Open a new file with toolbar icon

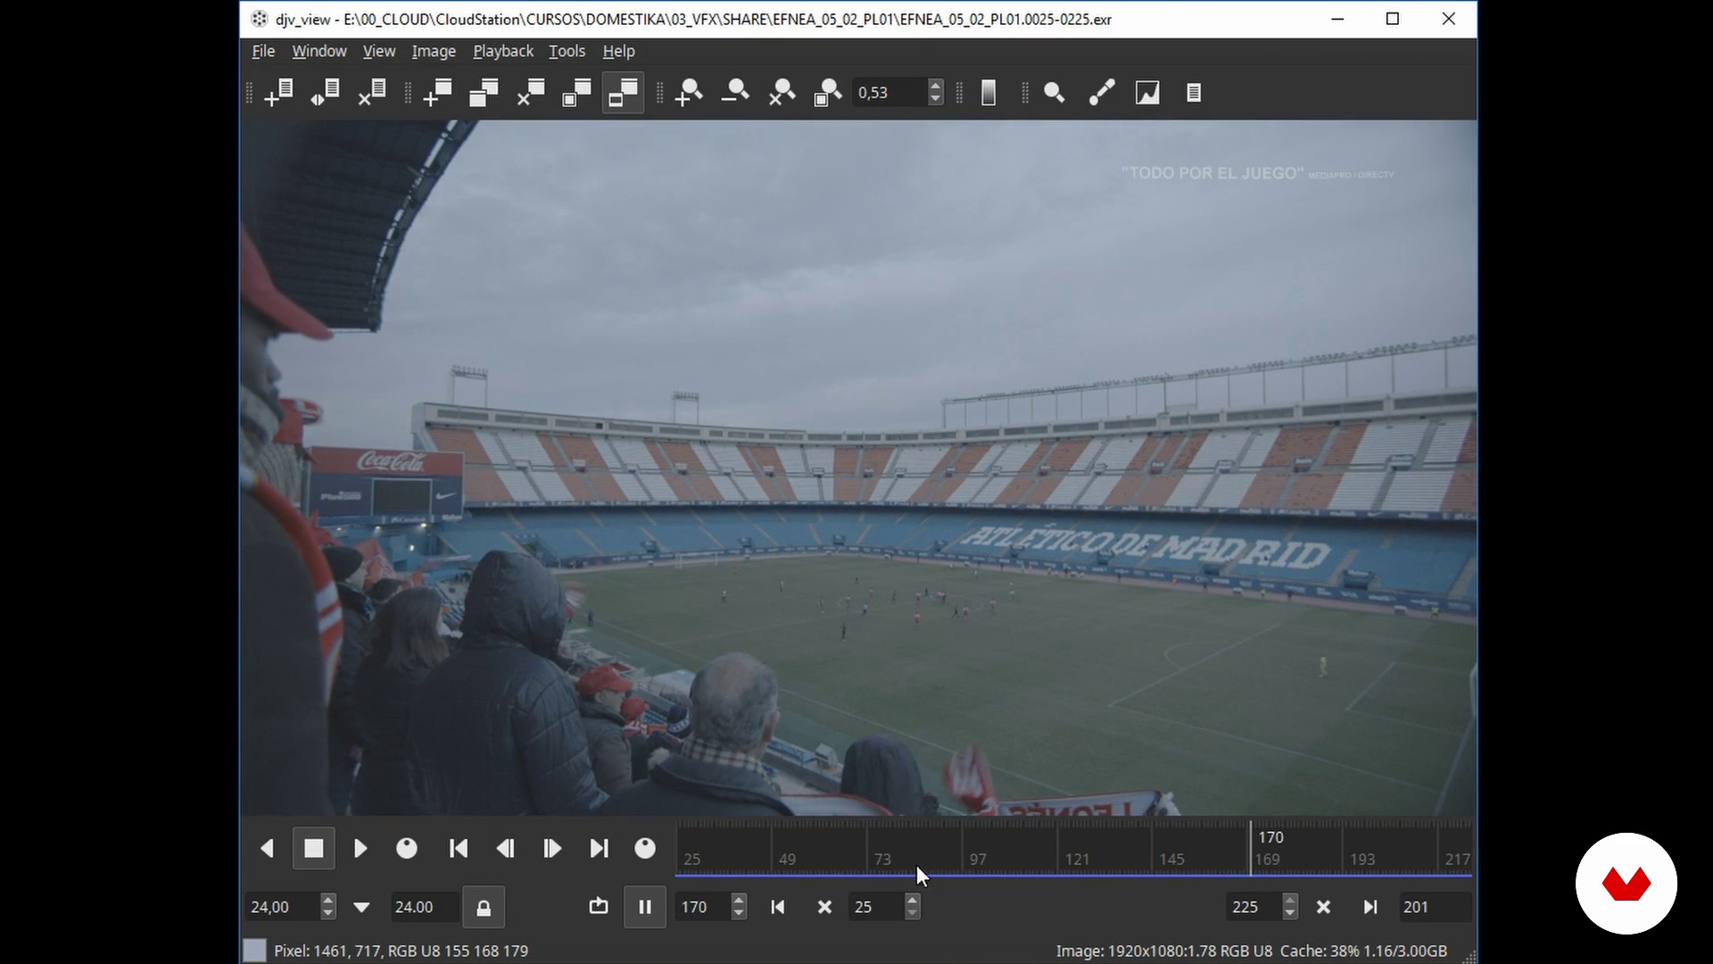[x=279, y=93]
